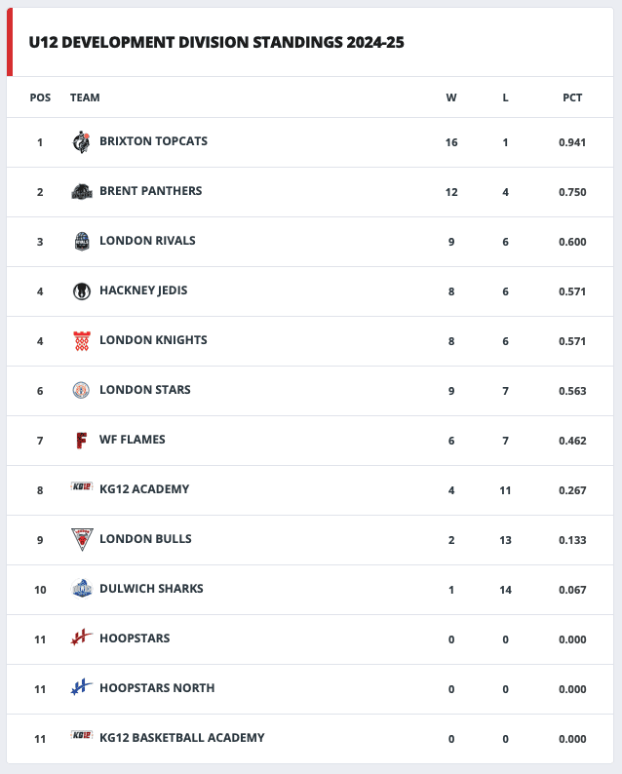This screenshot has width=622, height=774.
Task: Click the Hoopstars North blue logo
Action: (82, 687)
